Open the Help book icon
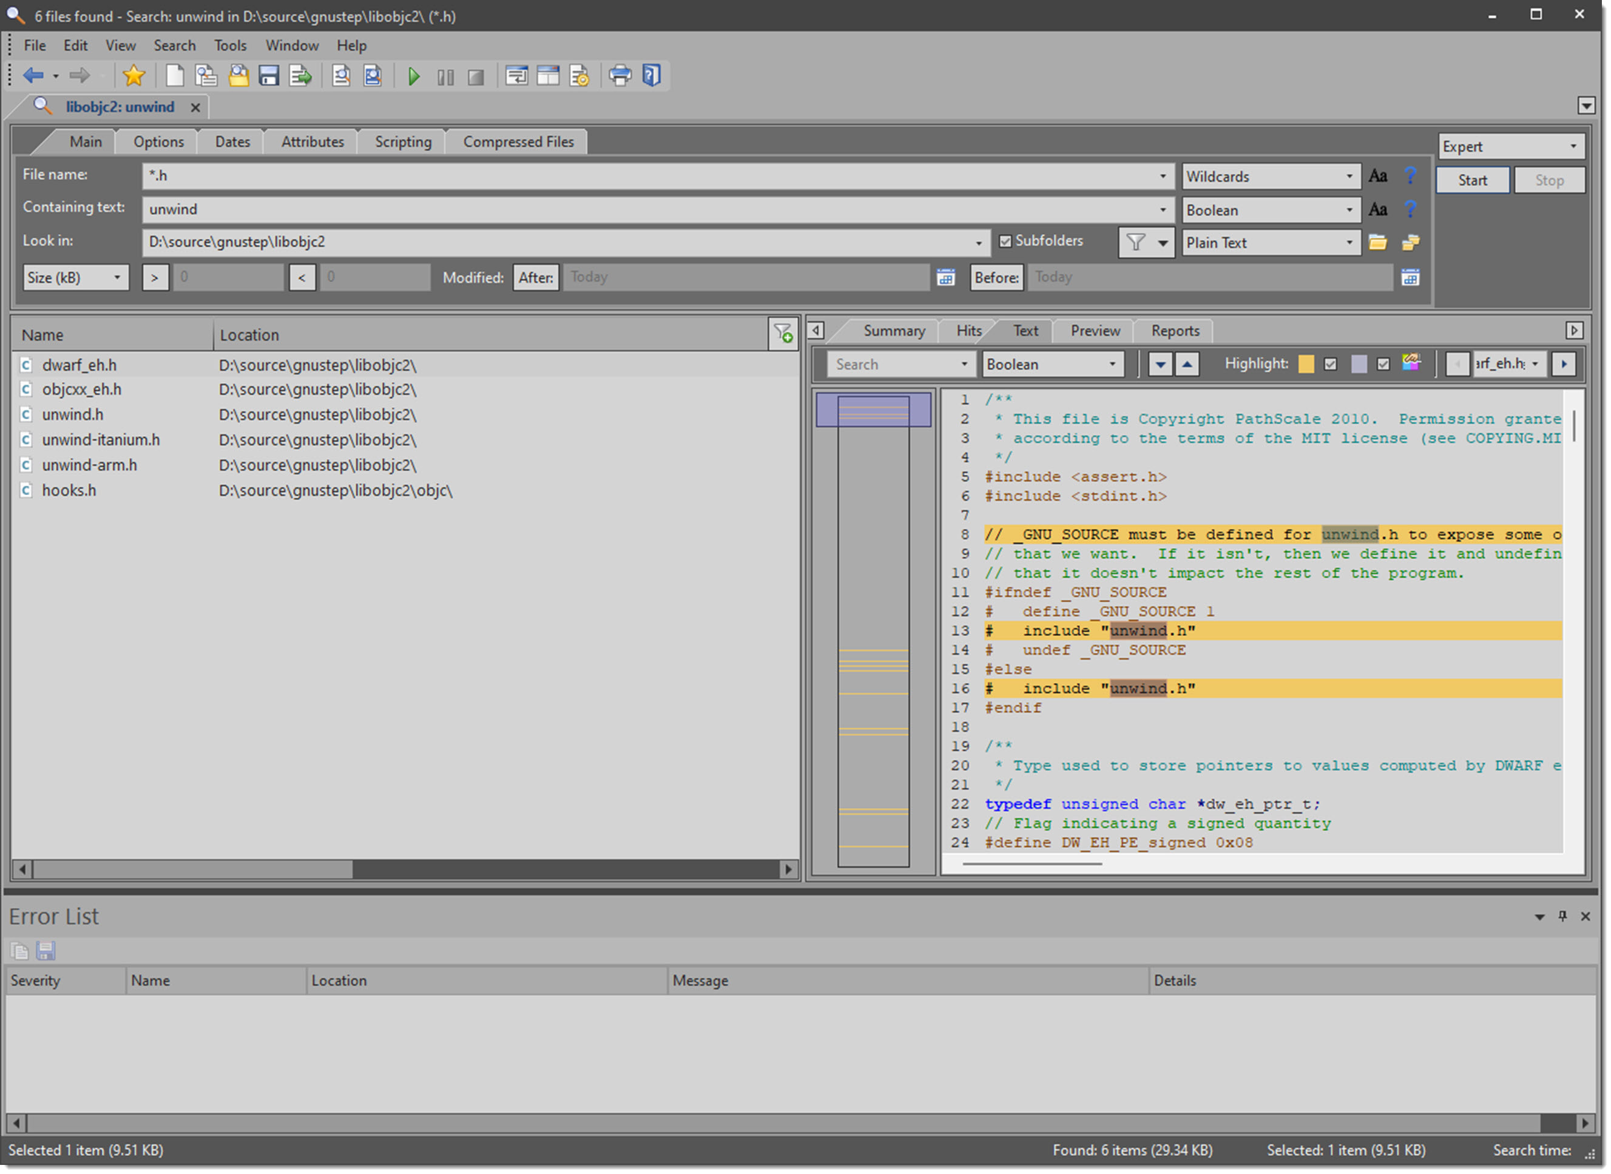Viewport: 1611px width, 1174px height. point(652,75)
